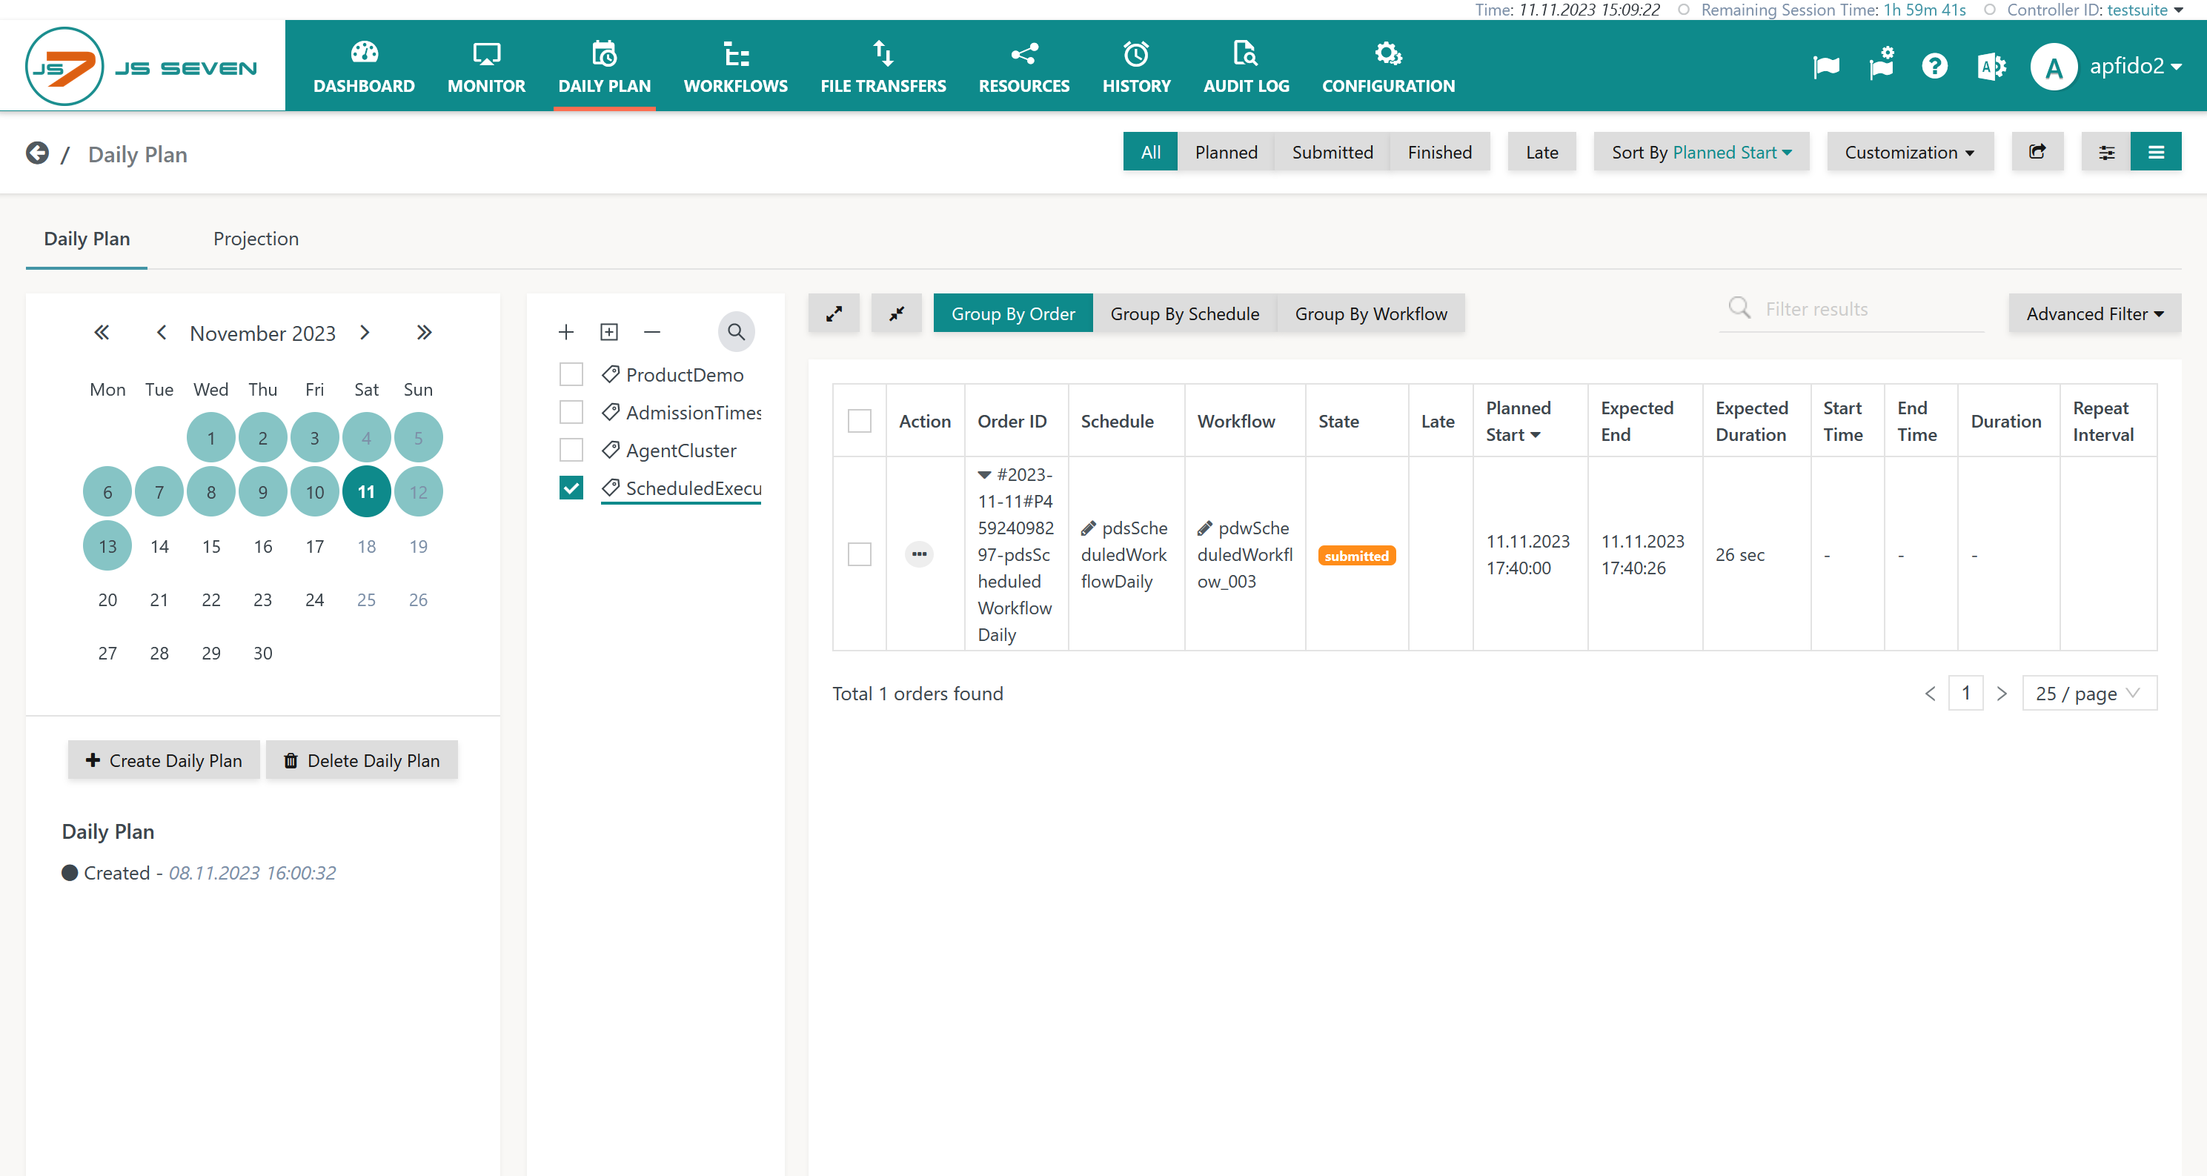Open the apfido2 user menu
This screenshot has height=1176, width=2207.
pos(2136,66)
